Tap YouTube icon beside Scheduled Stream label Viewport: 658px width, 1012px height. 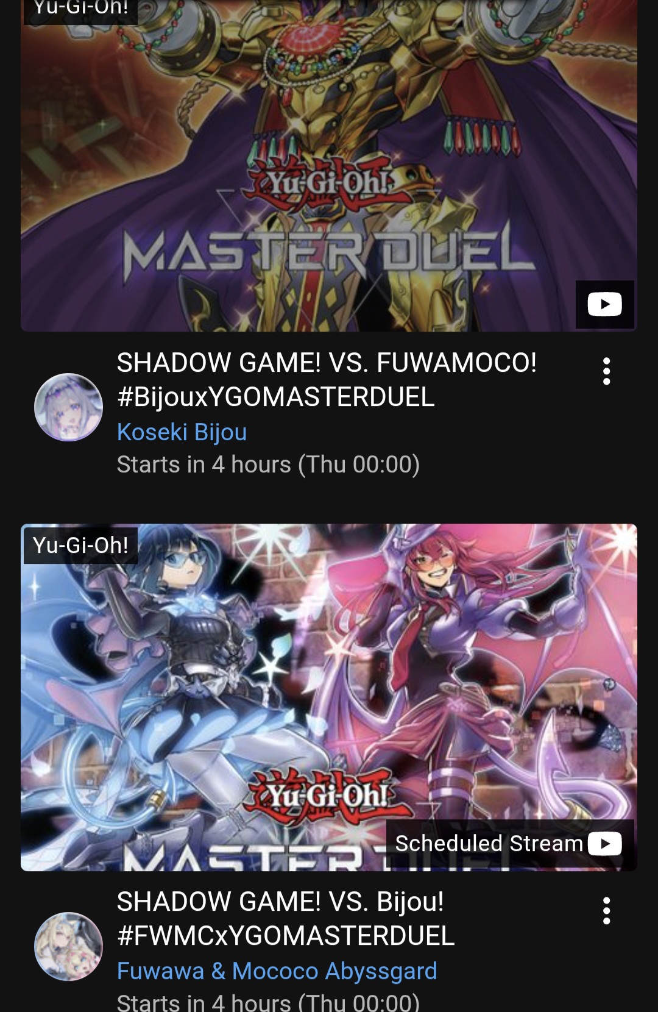pyautogui.click(x=604, y=844)
